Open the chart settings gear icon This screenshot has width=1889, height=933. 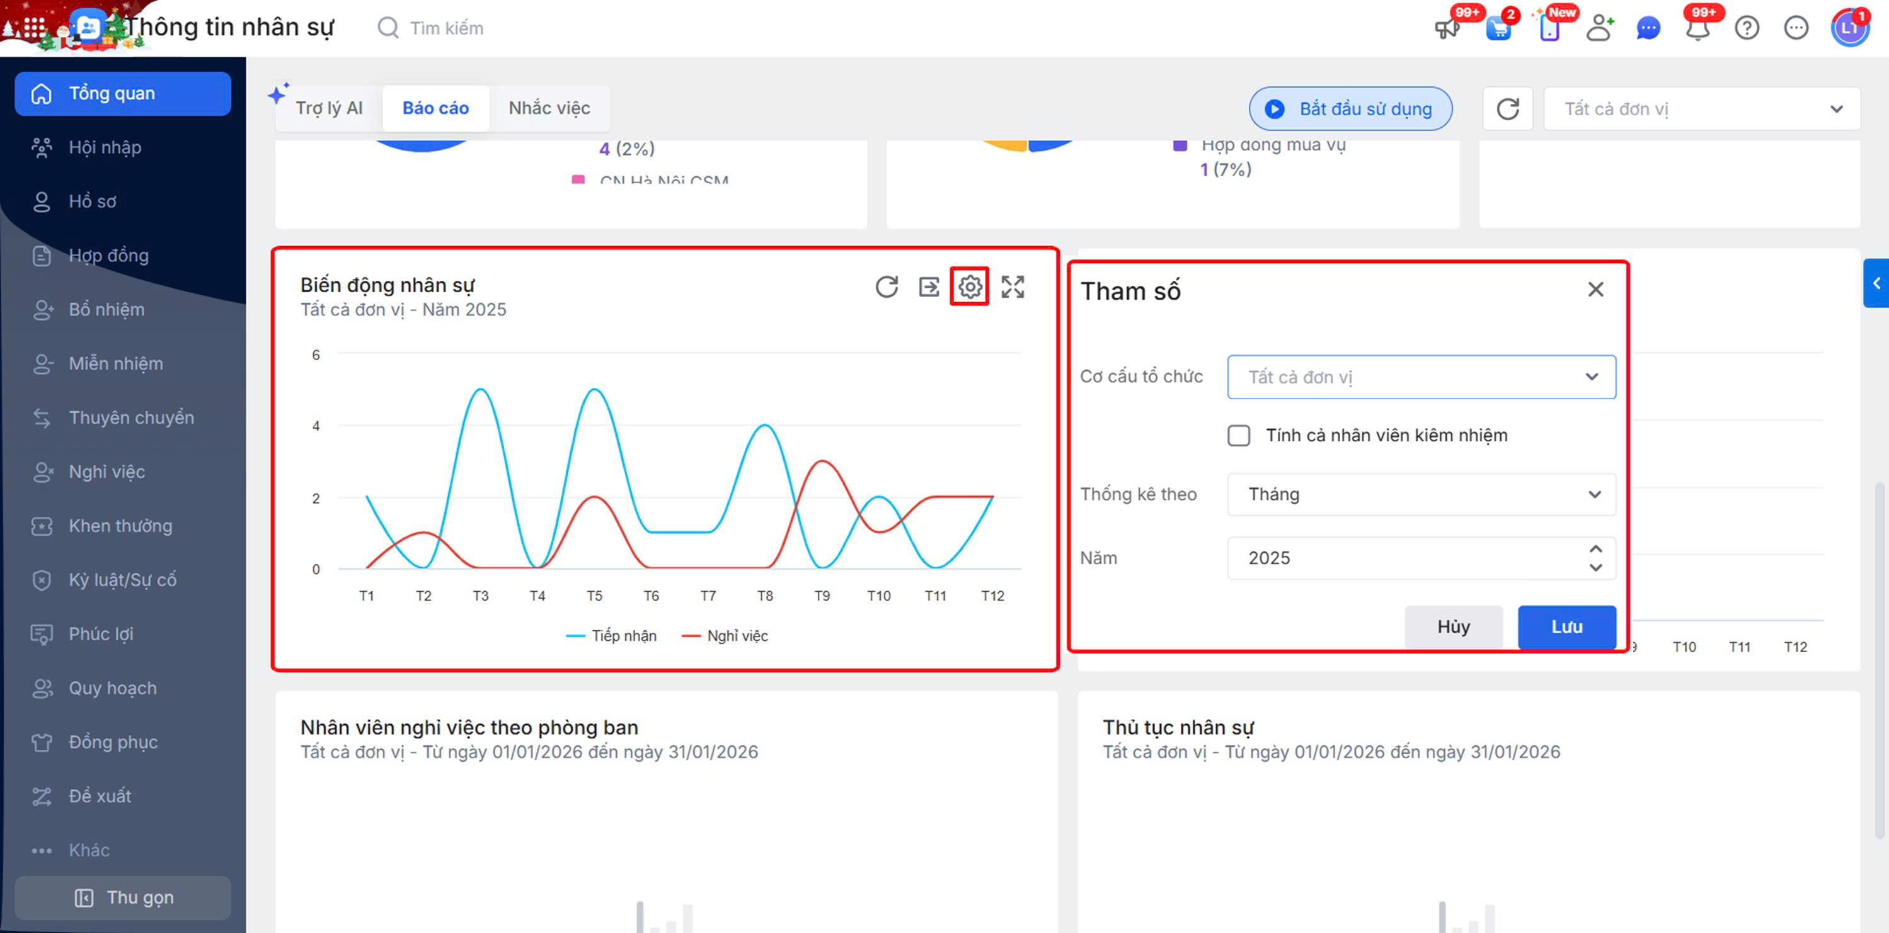click(x=970, y=286)
